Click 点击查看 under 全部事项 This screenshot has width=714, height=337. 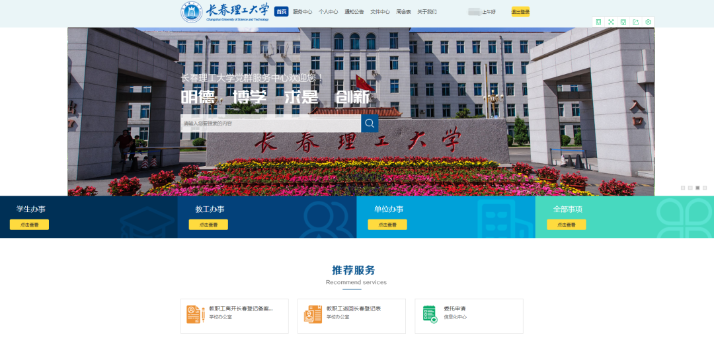click(x=566, y=225)
